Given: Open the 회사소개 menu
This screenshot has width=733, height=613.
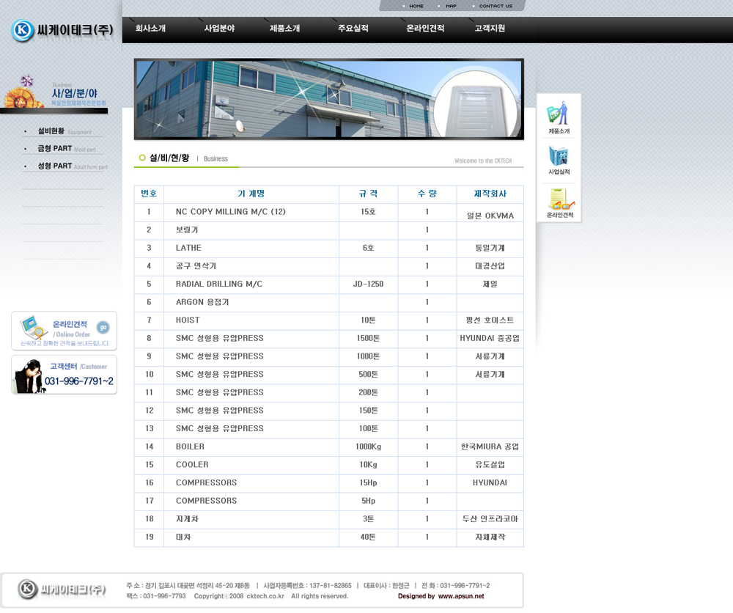Looking at the screenshot, I should 150,29.
